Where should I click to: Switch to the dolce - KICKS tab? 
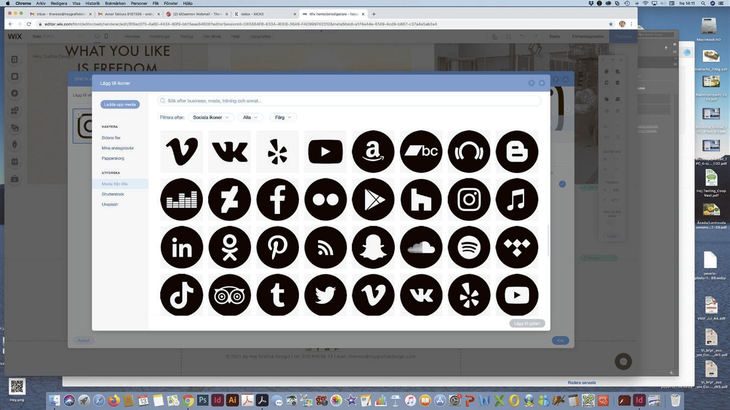[265, 14]
